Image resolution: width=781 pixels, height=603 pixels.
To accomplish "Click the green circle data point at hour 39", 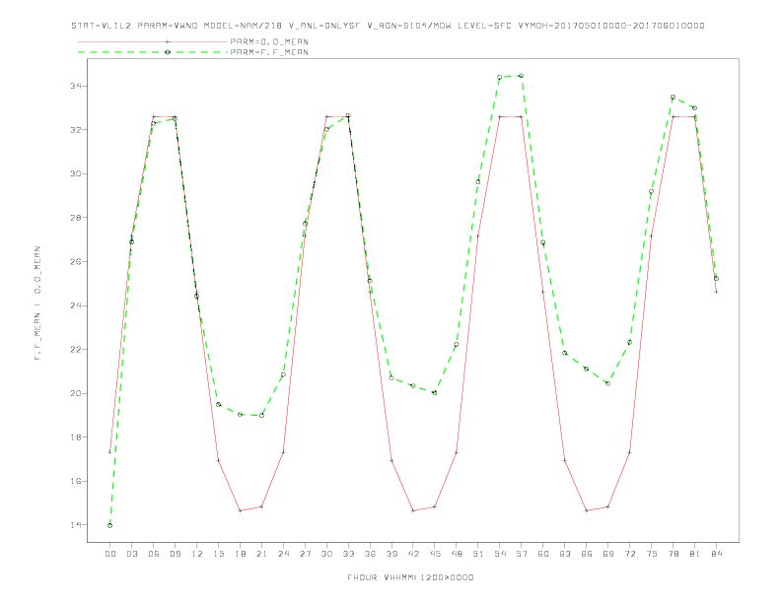I will (x=391, y=377).
